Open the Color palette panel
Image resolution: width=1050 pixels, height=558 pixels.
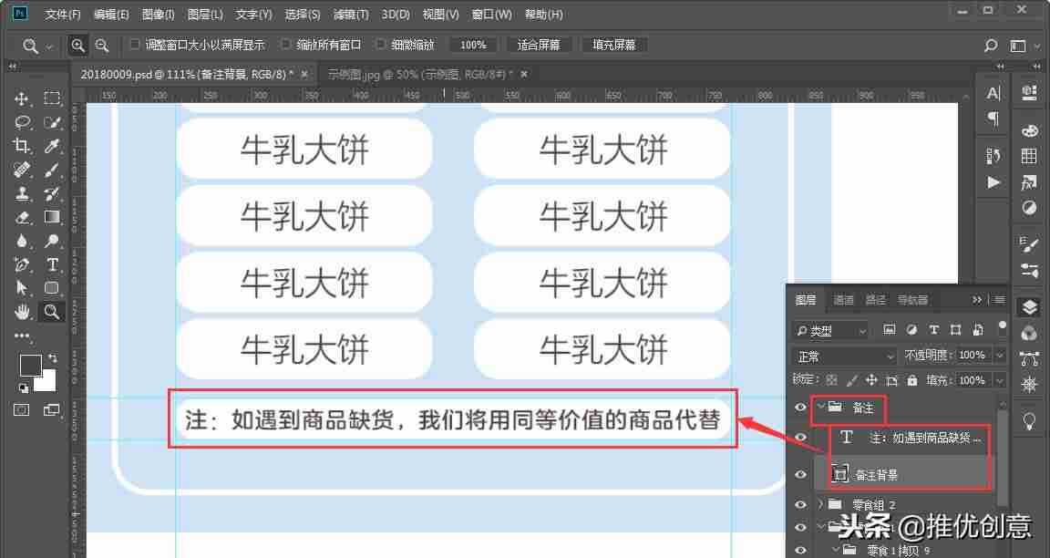pyautogui.click(x=1029, y=130)
